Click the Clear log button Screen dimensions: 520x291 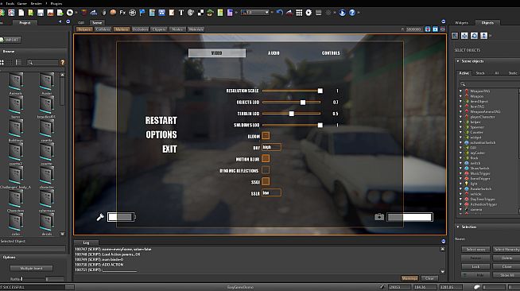click(x=429, y=278)
